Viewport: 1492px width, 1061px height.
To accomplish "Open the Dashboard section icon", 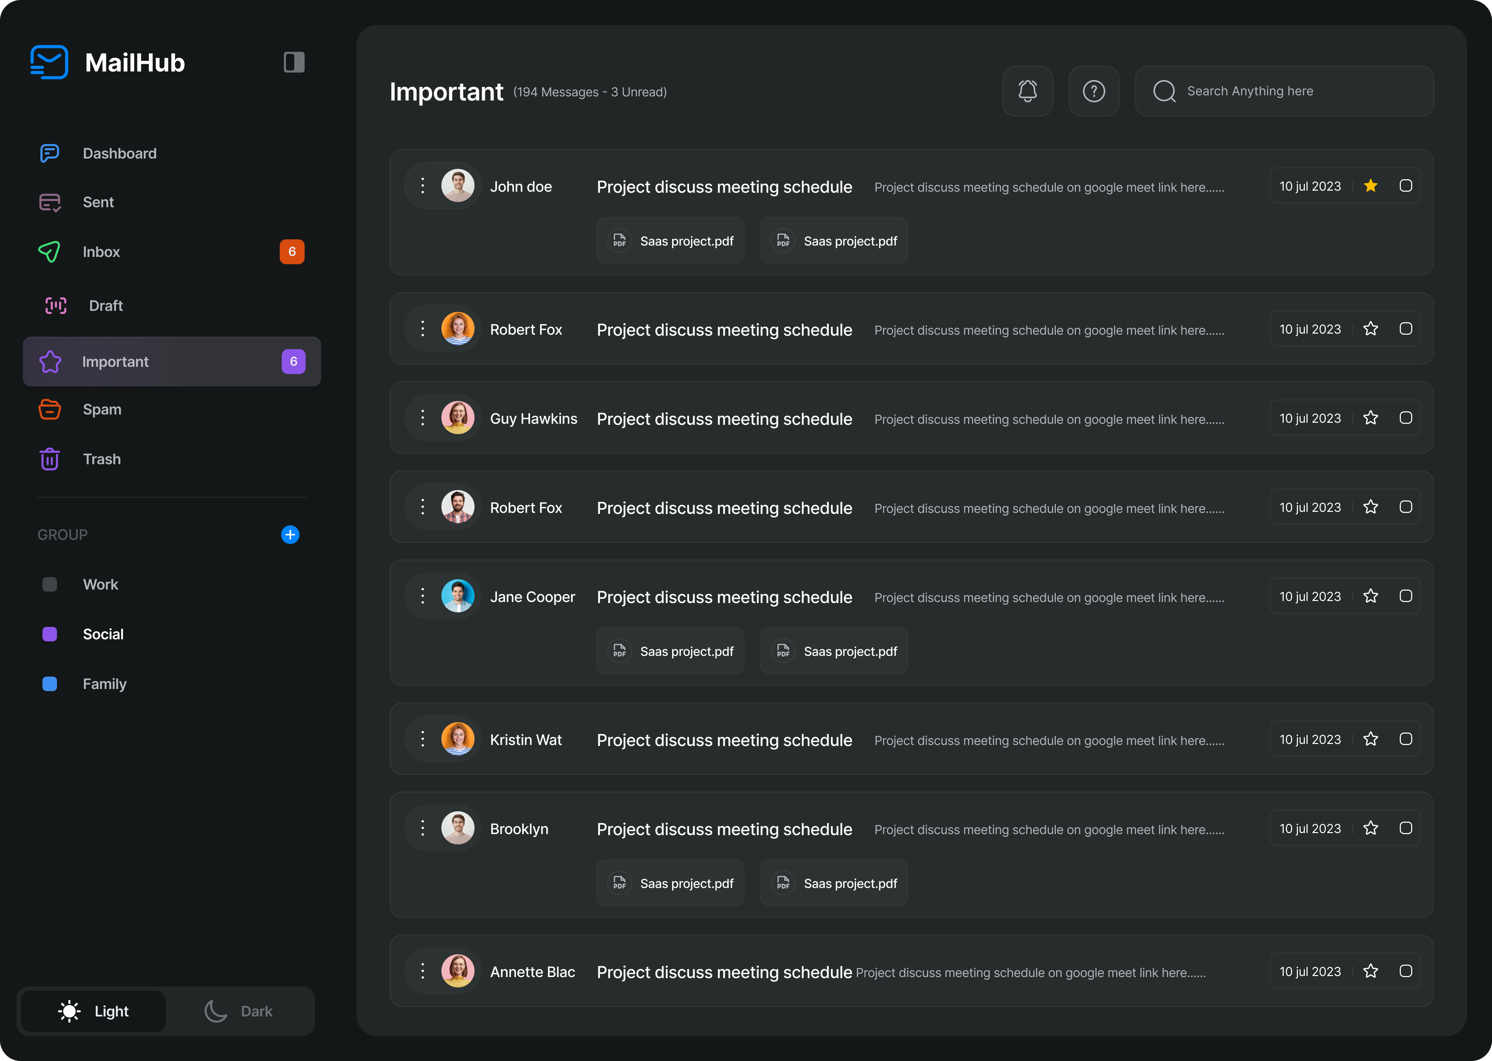I will [x=50, y=154].
